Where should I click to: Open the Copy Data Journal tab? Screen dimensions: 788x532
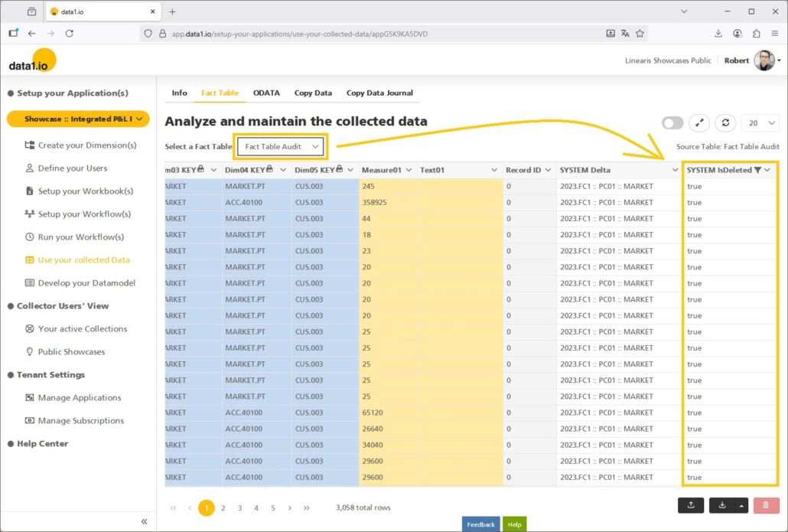(x=379, y=93)
